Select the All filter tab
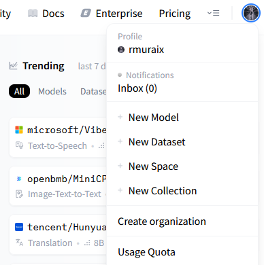Image resolution: width=264 pixels, height=265 pixels. [x=19, y=91]
